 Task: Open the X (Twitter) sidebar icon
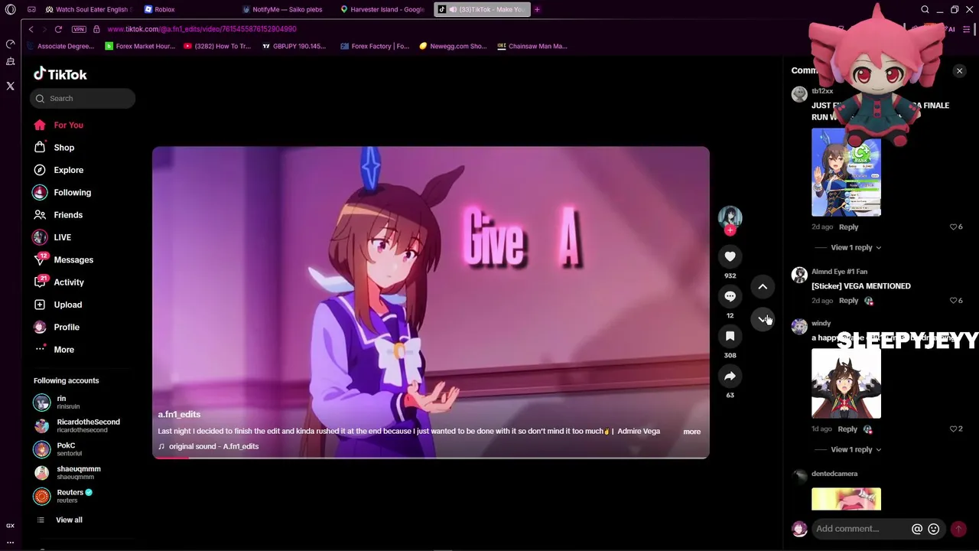click(10, 86)
